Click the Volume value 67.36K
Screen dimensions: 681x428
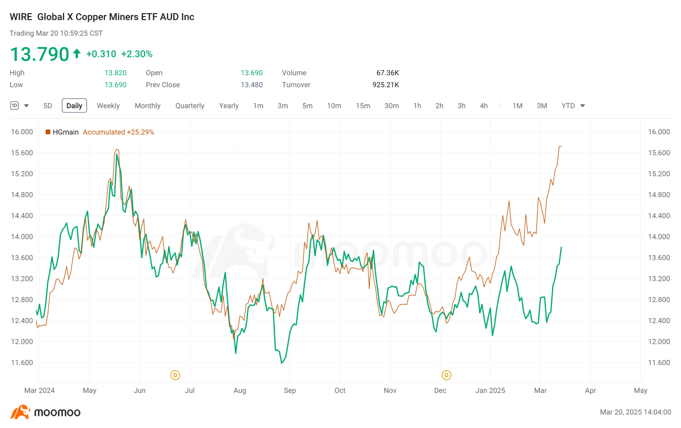coord(388,73)
